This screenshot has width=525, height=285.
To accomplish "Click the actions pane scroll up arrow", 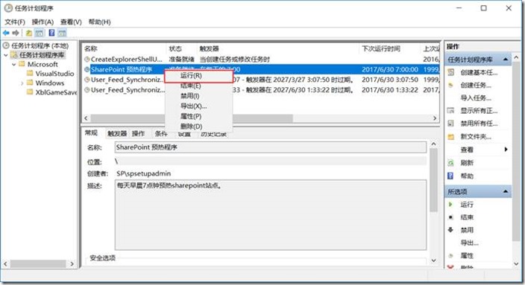I will tap(516, 57).
